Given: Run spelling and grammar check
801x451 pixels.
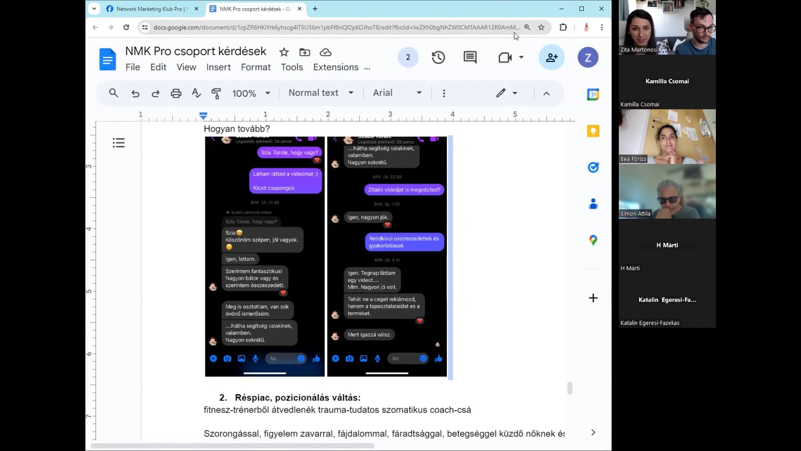Looking at the screenshot, I should (196, 93).
